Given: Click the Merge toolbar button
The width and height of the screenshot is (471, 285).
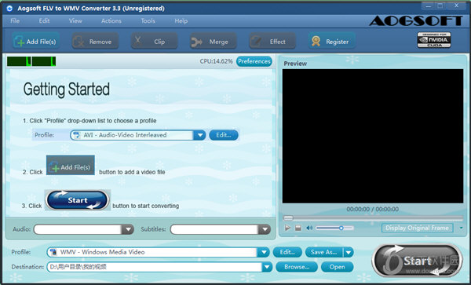Looking at the screenshot, I should tap(214, 42).
